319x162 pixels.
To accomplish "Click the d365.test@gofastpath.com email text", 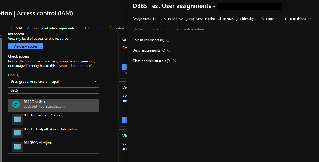I will [44, 106].
